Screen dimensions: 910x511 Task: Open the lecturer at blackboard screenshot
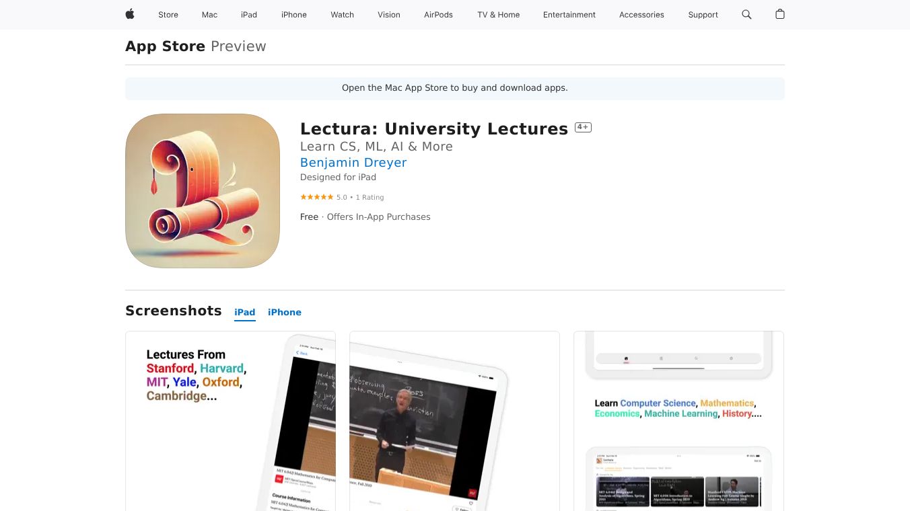454,421
